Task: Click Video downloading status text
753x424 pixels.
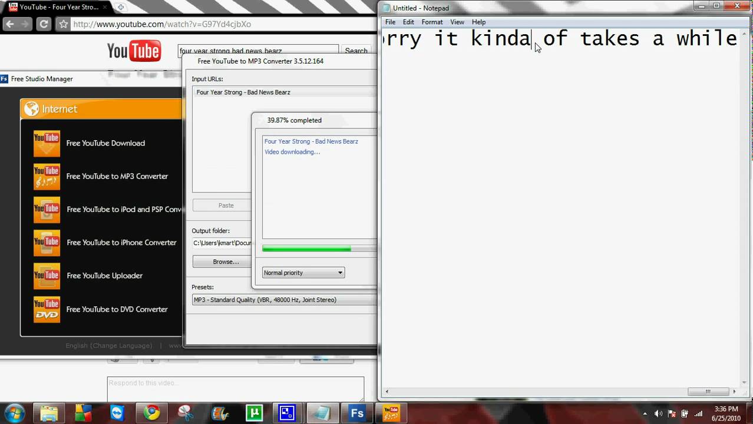Action: [x=292, y=152]
